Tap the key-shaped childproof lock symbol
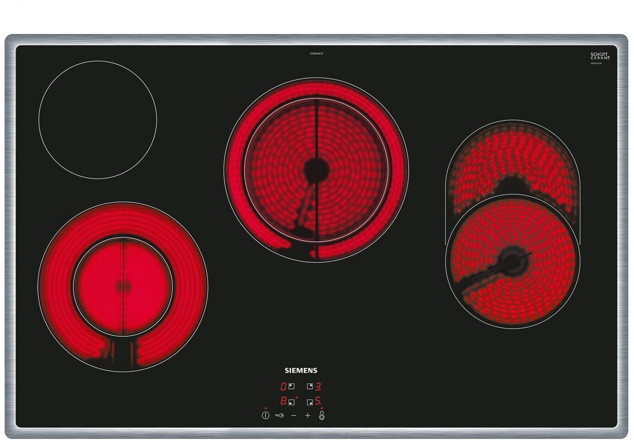Image resolution: width=634 pixels, height=445 pixels. click(279, 416)
